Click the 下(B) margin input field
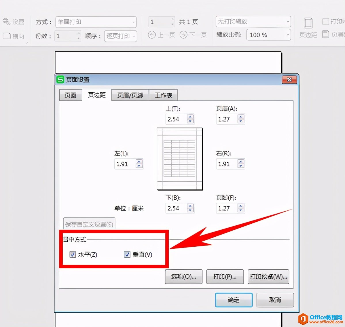The height and width of the screenshot is (327, 345). (177, 208)
